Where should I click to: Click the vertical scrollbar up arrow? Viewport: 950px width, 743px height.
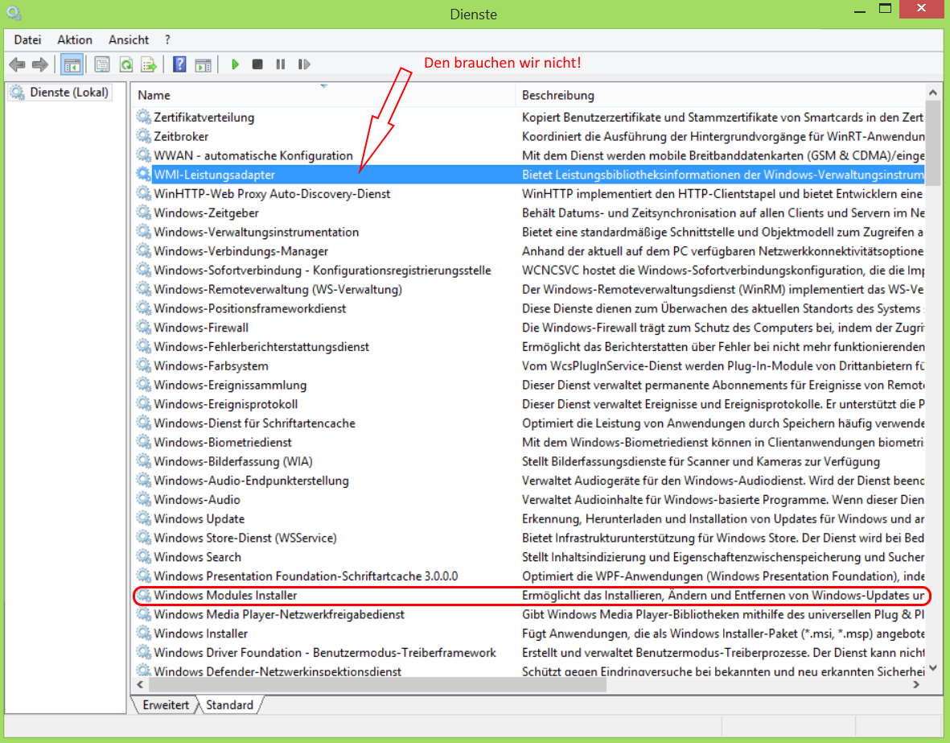click(x=933, y=93)
